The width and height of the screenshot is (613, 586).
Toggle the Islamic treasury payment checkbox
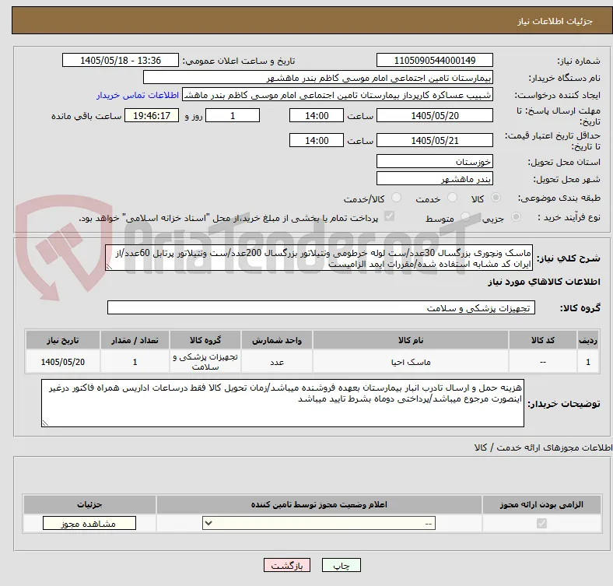pyautogui.click(x=390, y=216)
